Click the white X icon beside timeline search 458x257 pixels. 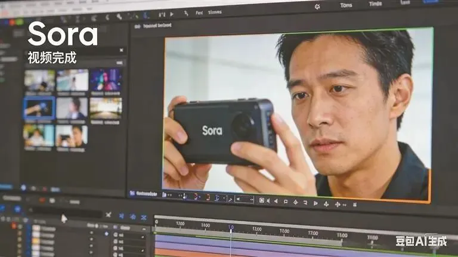pyautogui.click(x=109, y=215)
